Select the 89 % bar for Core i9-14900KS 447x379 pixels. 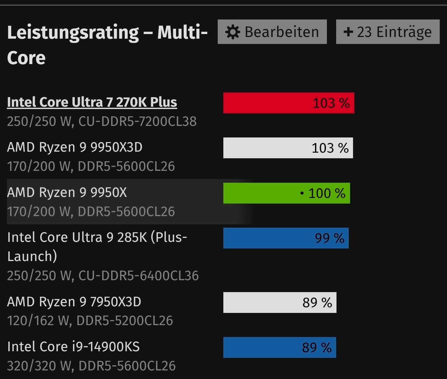coord(280,347)
